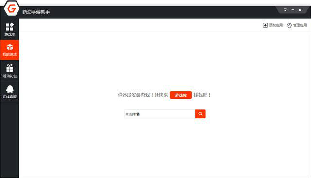This screenshot has width=311, height=178.
Task: Open 管理应用 manage applications
Action: (297, 25)
